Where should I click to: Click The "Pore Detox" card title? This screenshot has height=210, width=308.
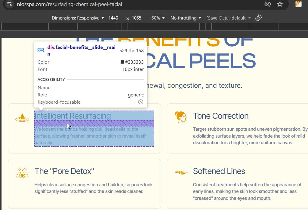[x=64, y=171]
